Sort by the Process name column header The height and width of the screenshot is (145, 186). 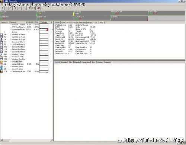17,22
